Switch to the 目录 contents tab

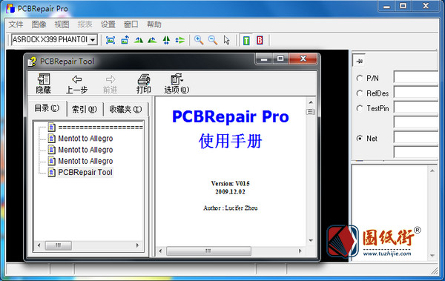[x=47, y=108]
